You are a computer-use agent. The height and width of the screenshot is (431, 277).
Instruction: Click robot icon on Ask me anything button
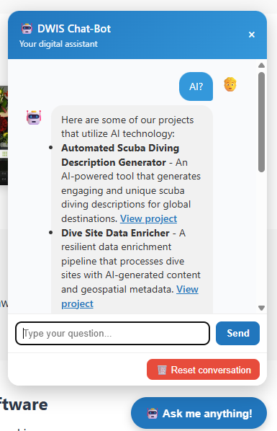click(x=153, y=414)
